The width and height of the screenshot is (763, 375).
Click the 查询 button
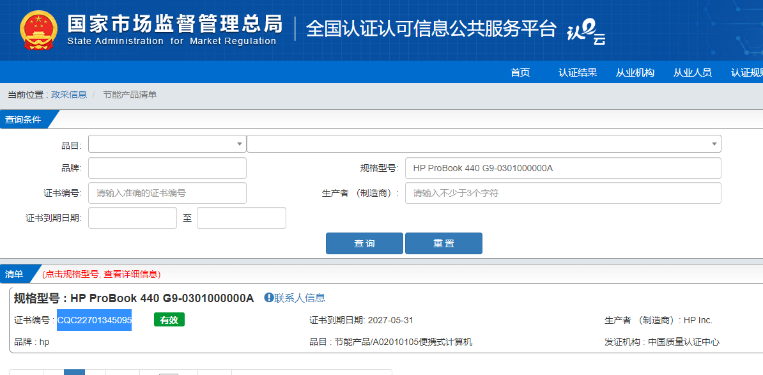364,243
